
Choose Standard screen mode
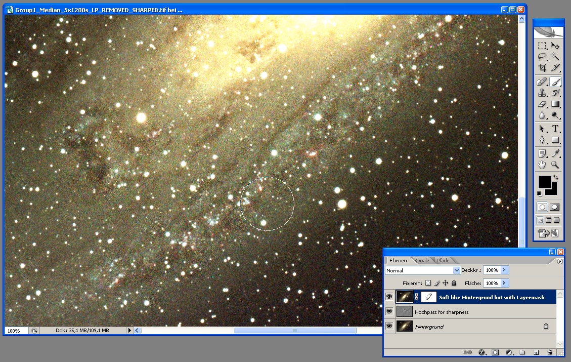541,220
